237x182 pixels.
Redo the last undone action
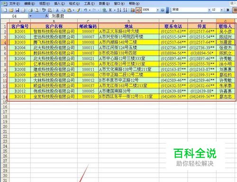(94, 10)
